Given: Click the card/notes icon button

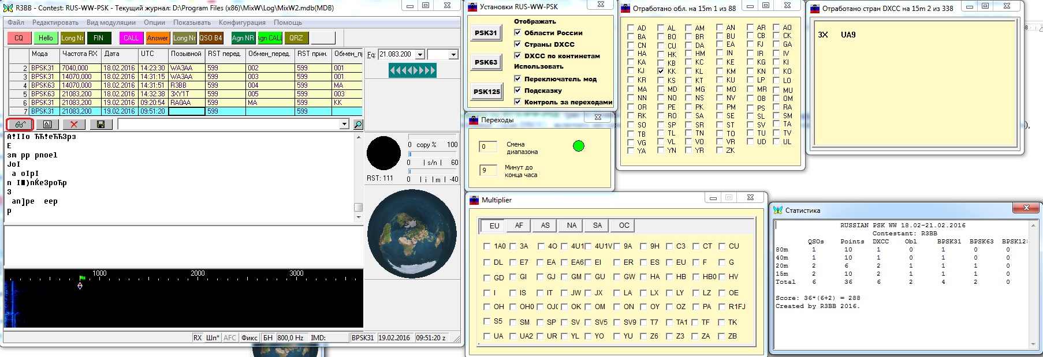Looking at the screenshot, I should (x=47, y=124).
